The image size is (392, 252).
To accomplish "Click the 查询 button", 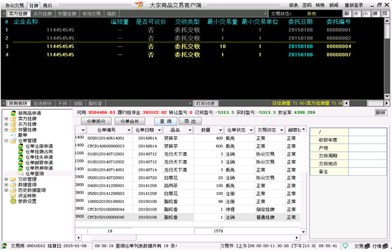I will (167, 120).
